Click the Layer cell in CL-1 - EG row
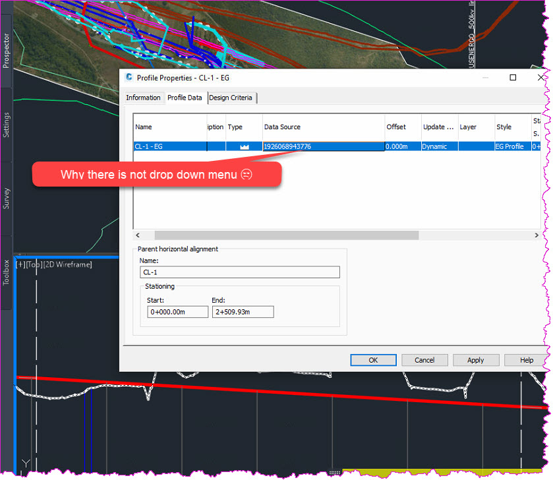Screen dimensions: 553x480 [x=477, y=146]
